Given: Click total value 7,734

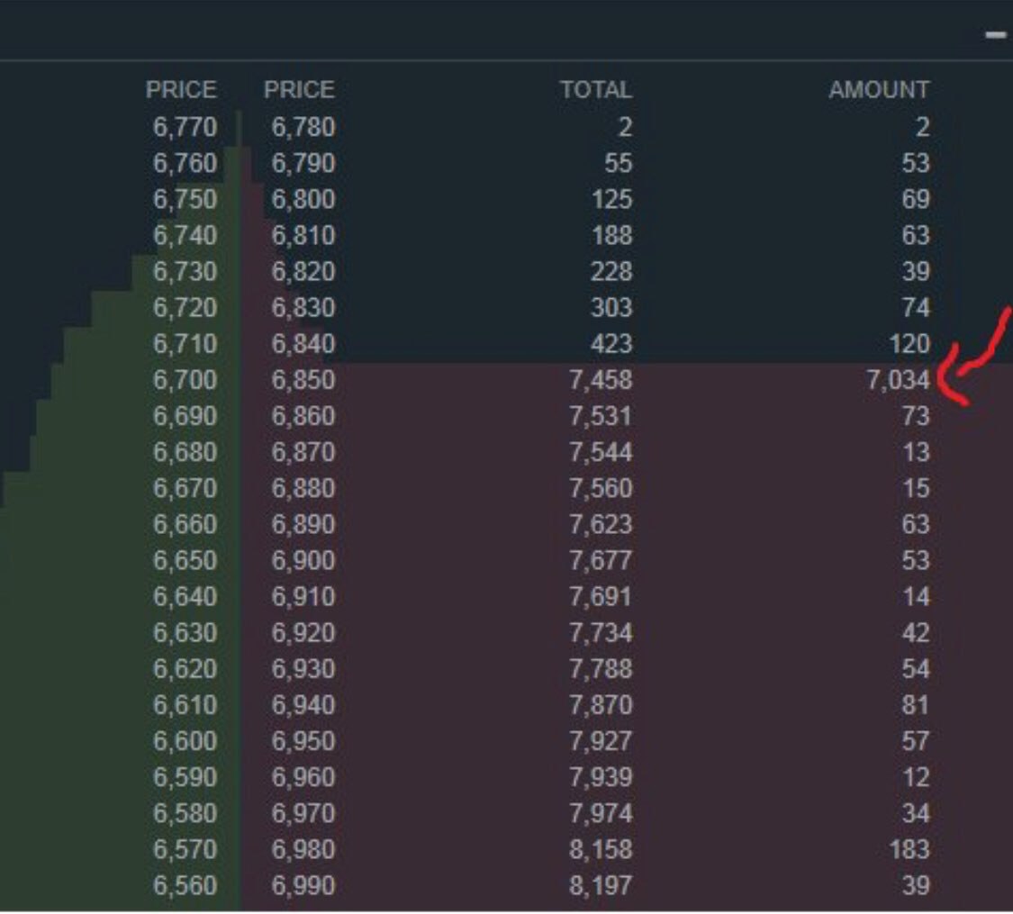Looking at the screenshot, I should (x=601, y=634).
